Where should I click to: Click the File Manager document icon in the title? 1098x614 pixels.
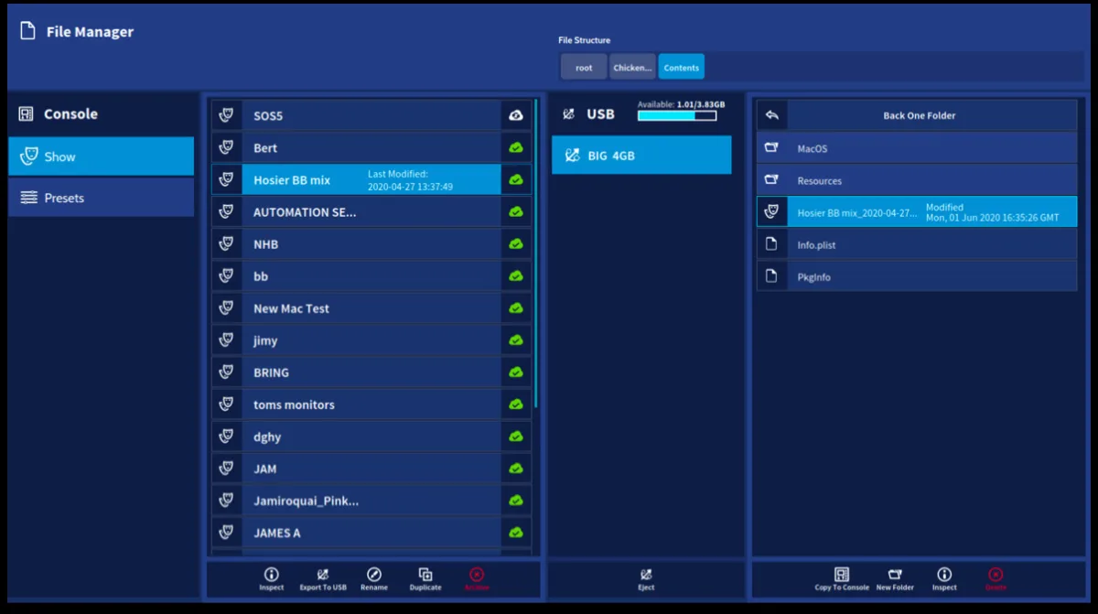pyautogui.click(x=27, y=31)
